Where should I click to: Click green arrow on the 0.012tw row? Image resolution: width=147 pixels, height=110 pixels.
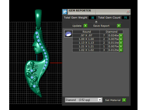(121, 50)
